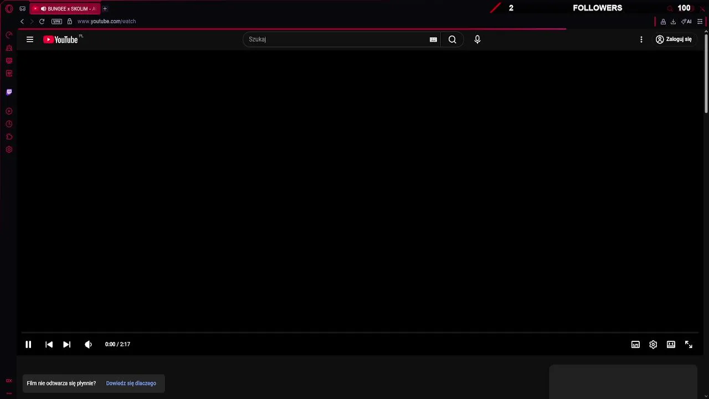Open GX Cleaner in the sidebar
The width and height of the screenshot is (709, 399).
point(9,48)
